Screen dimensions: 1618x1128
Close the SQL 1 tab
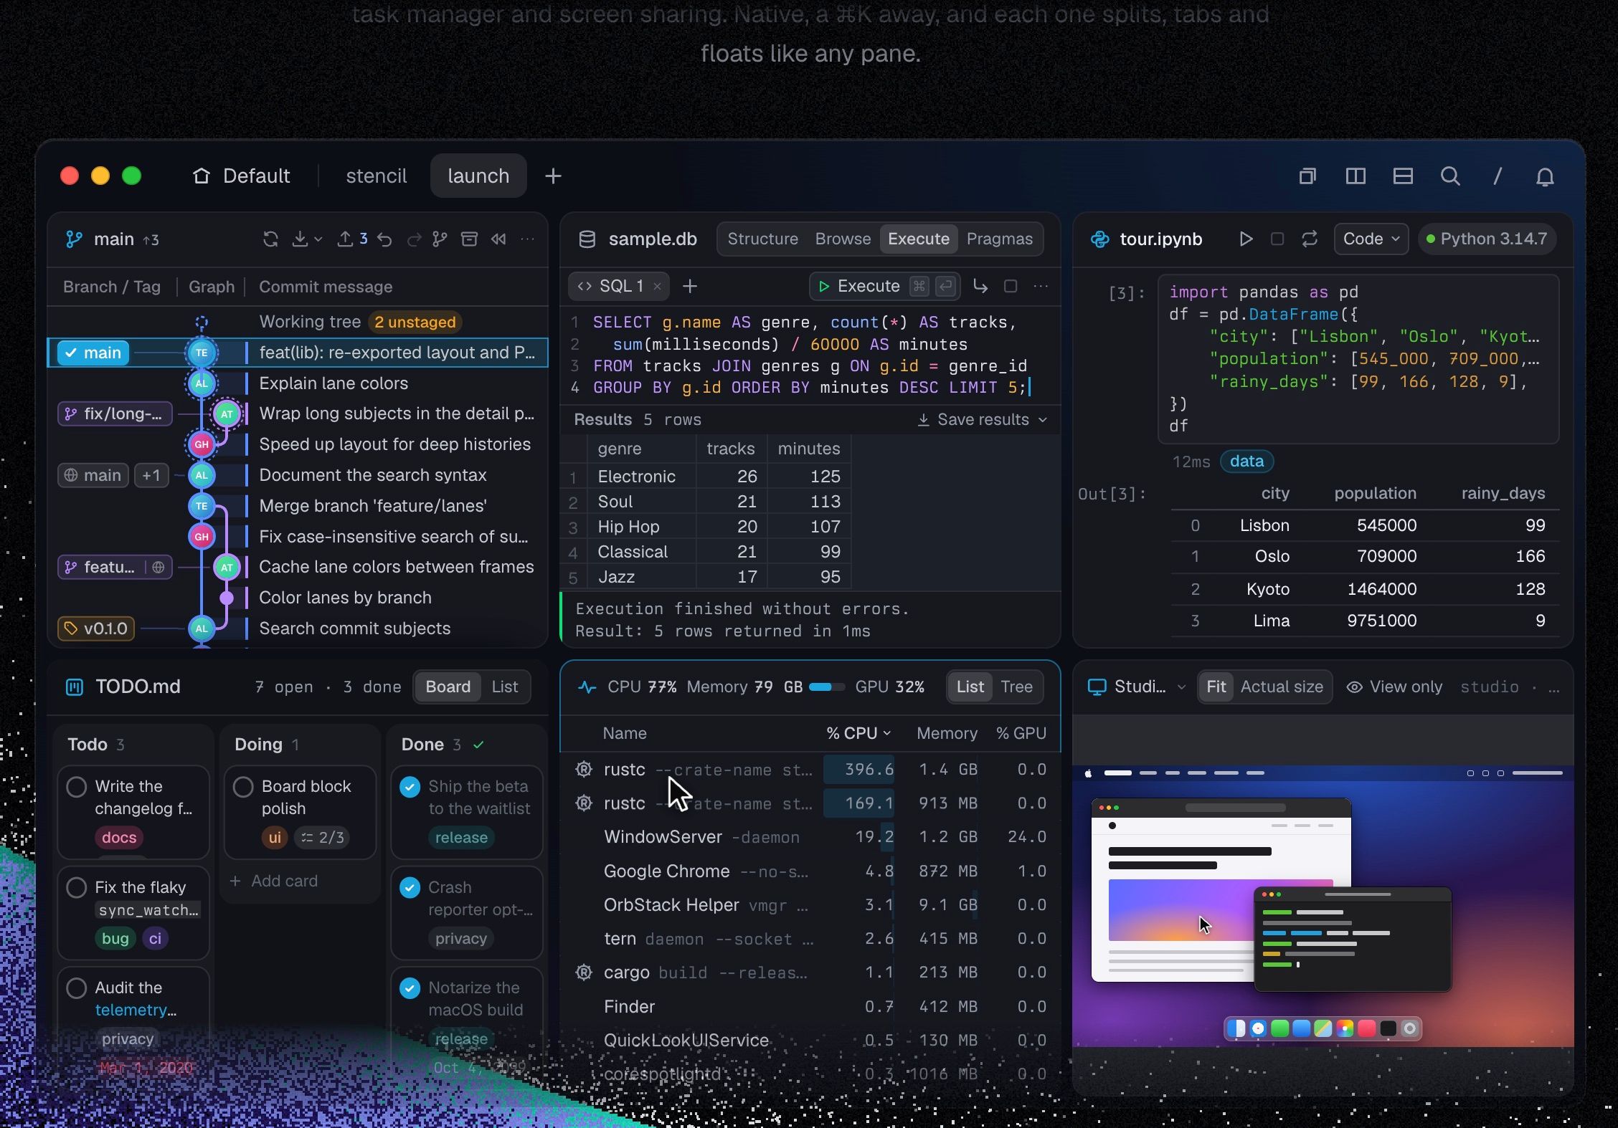click(657, 287)
